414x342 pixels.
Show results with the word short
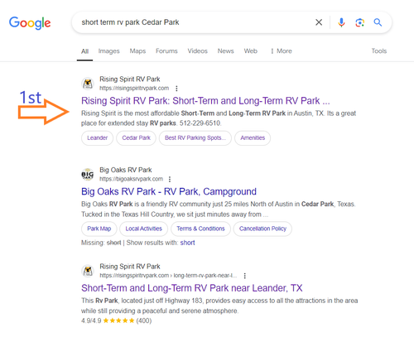[x=187, y=243]
